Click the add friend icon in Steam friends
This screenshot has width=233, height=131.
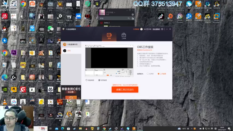coord(133,18)
